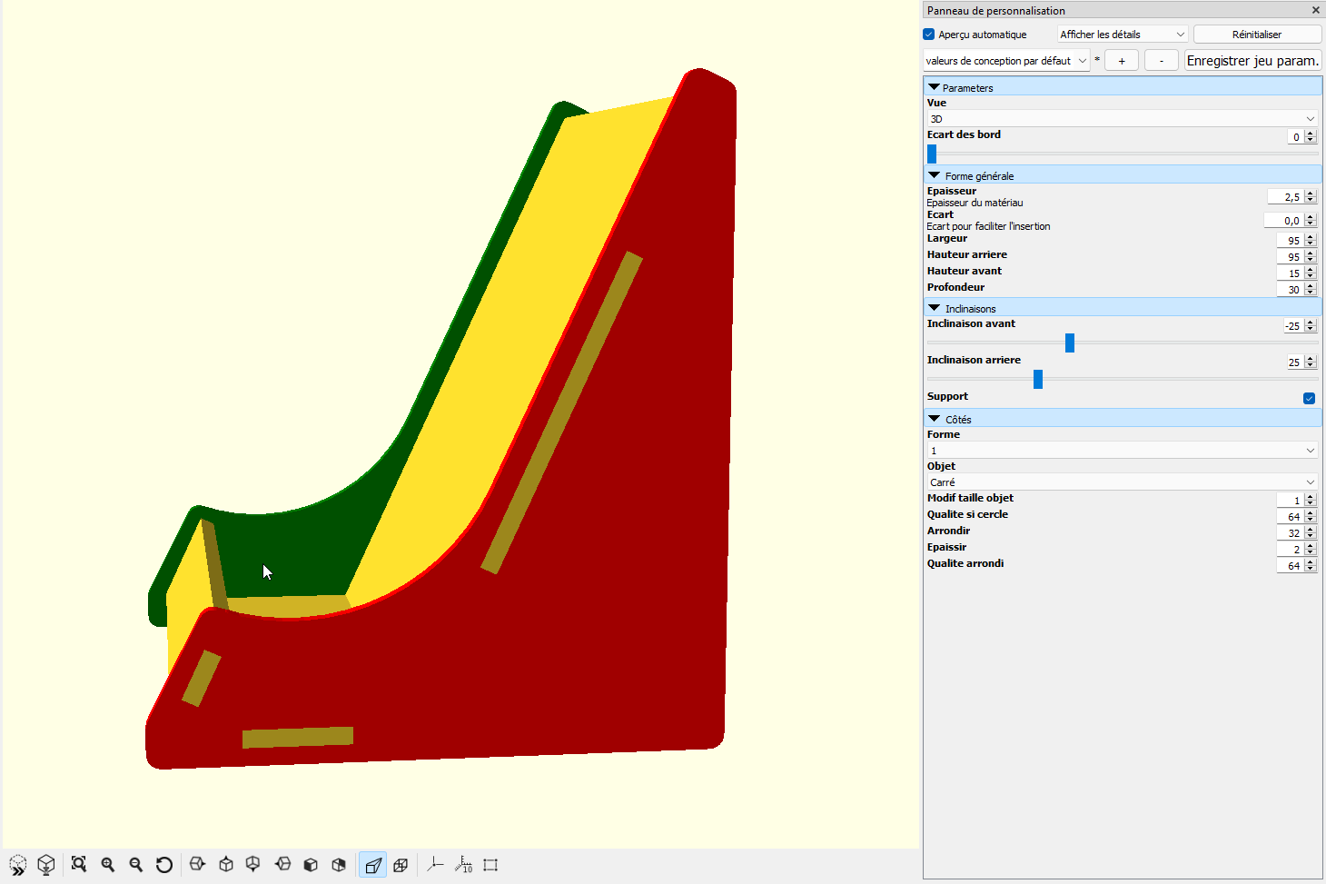Click the Réinitialiser button
The width and height of the screenshot is (1326, 884).
coord(1257,35)
